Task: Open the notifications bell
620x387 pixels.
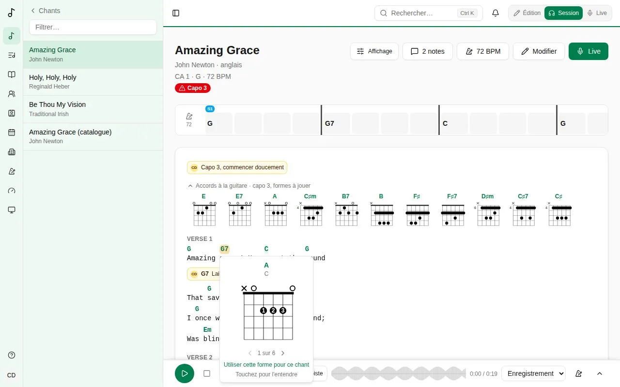Action: click(x=496, y=13)
